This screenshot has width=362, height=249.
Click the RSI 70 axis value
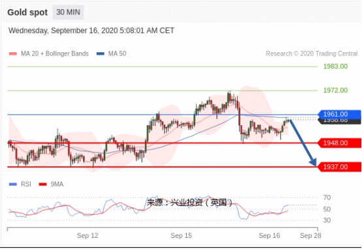point(327,198)
